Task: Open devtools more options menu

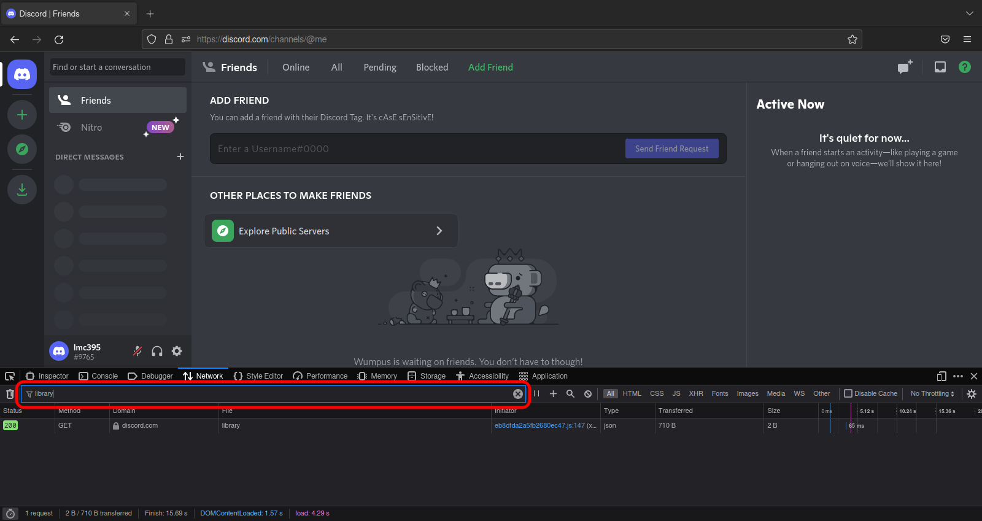Action: tap(958, 376)
